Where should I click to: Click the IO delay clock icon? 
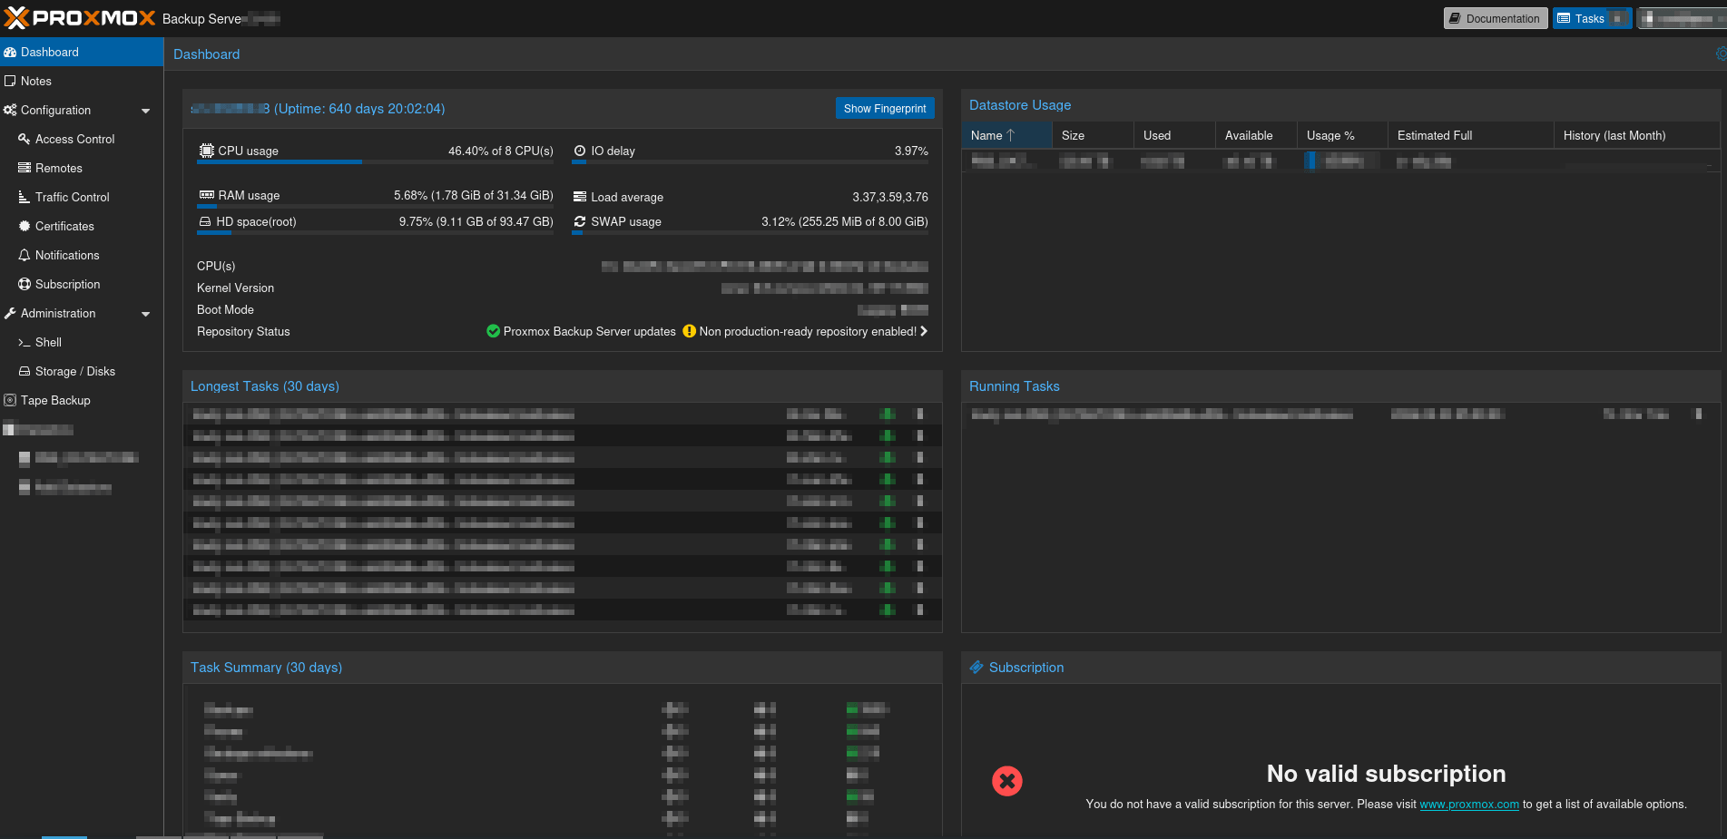(580, 151)
